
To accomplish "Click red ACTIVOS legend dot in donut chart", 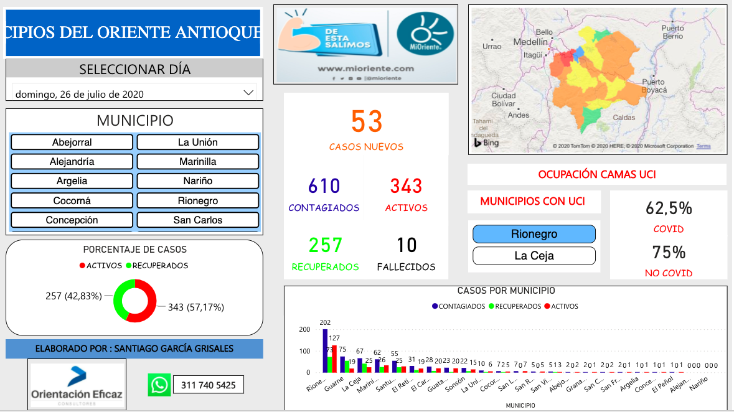I will [x=82, y=266].
